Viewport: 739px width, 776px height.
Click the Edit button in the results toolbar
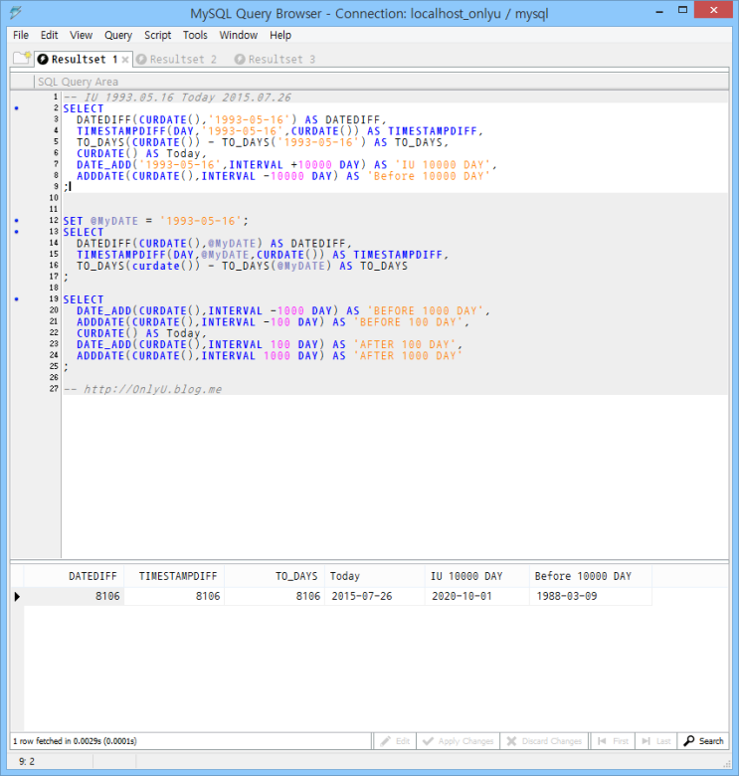(x=395, y=741)
